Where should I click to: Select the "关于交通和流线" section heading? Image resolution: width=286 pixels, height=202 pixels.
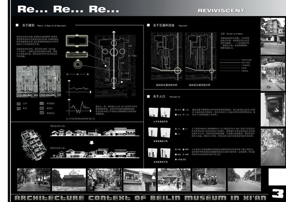coord(163,25)
